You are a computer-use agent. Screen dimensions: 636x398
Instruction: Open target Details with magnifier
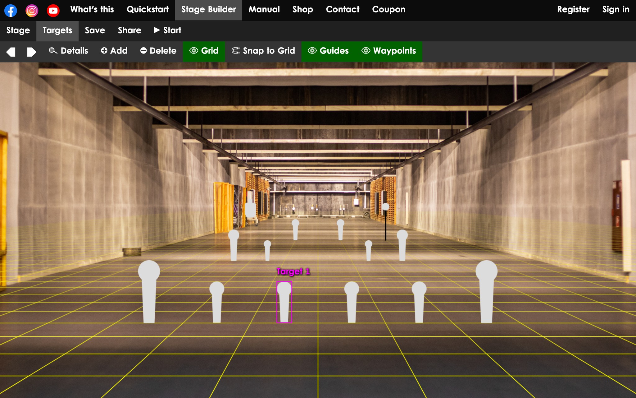coord(69,51)
